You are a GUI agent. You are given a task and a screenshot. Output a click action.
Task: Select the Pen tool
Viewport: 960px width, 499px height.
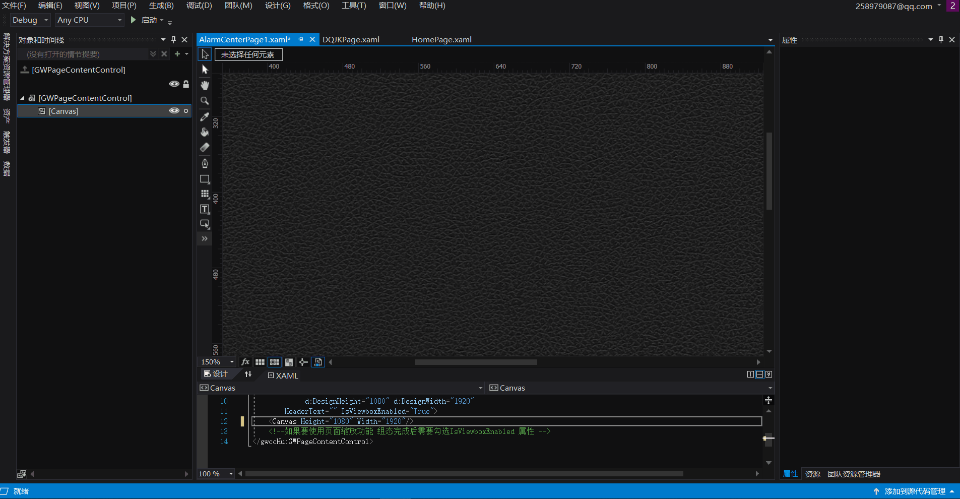(205, 163)
